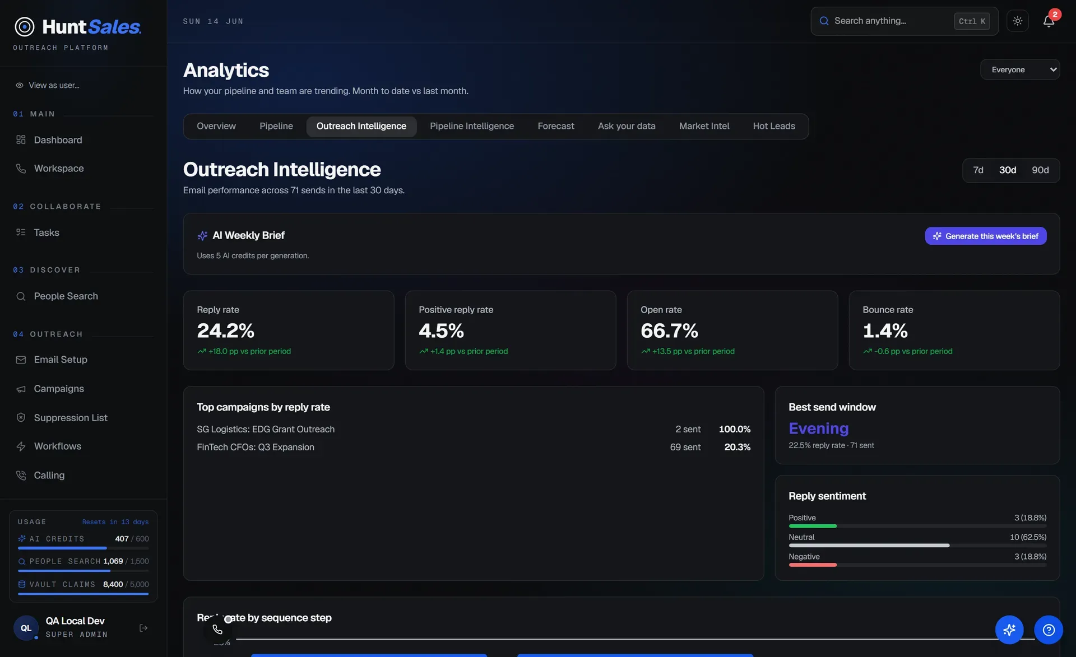Switch to the Pipeline Intelligence tab
1076x657 pixels.
pos(472,127)
